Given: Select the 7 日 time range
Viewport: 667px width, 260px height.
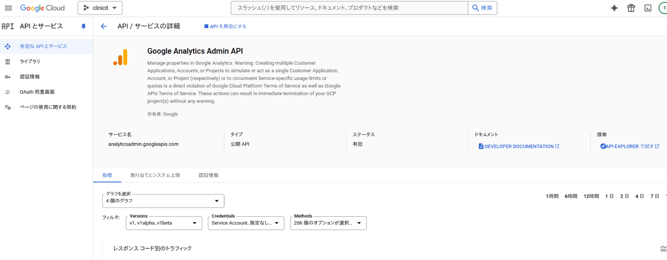Looking at the screenshot, I should tap(655, 196).
